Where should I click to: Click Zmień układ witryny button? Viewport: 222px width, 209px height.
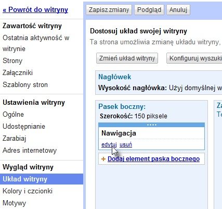(x=127, y=58)
